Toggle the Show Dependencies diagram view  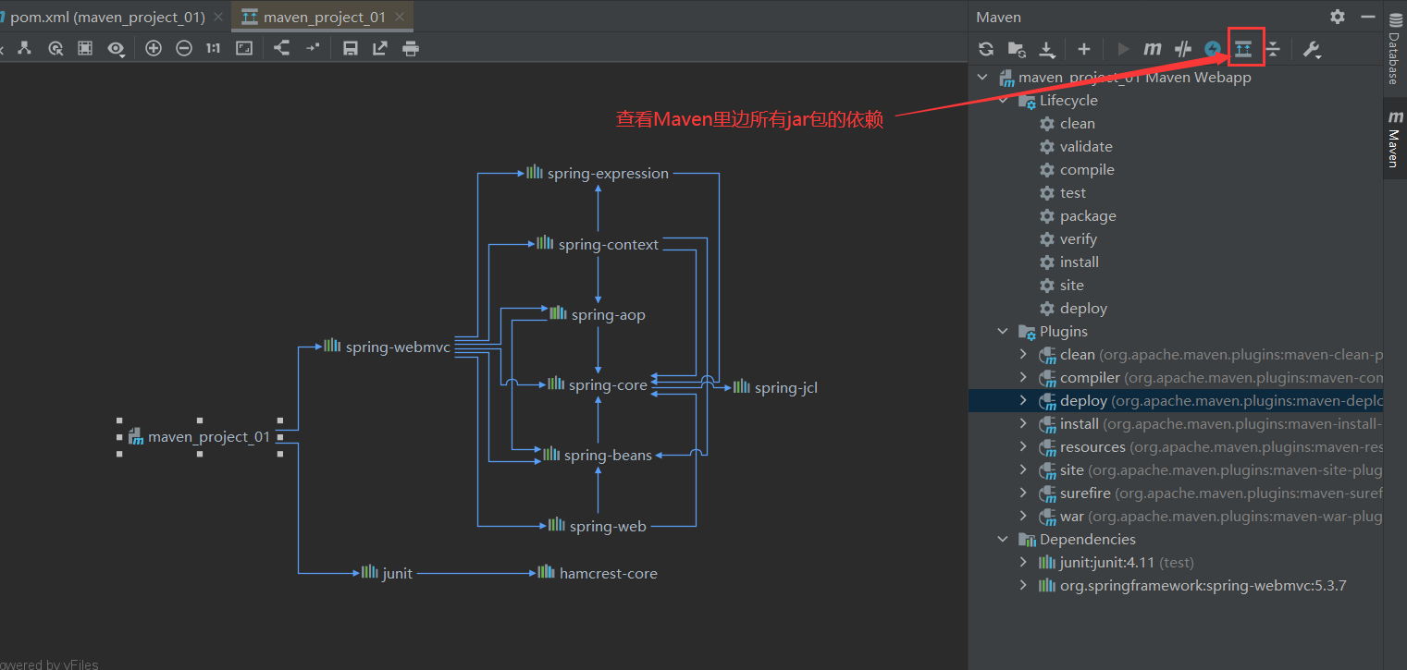pyautogui.click(x=1244, y=48)
